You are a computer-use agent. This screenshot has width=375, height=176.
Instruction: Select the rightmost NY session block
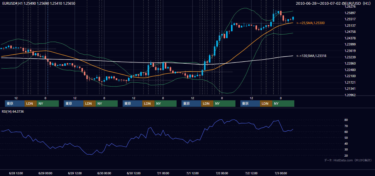[x=283, y=104]
